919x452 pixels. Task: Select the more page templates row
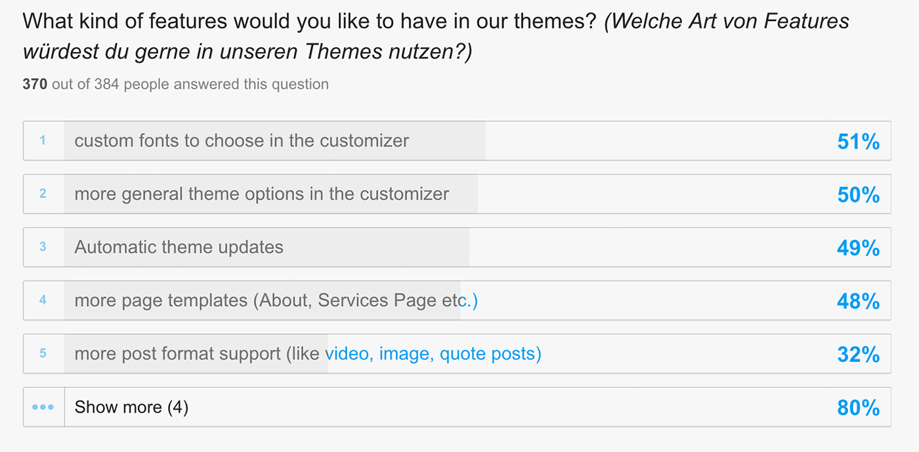[x=457, y=300]
